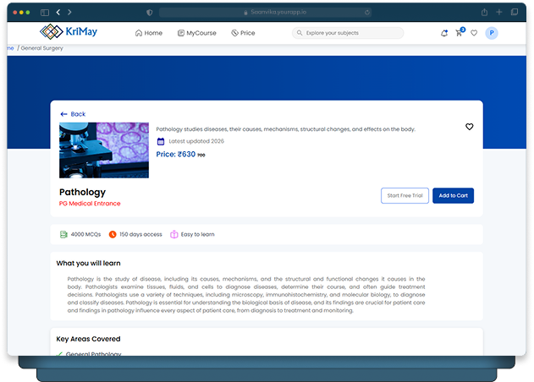Click the Price tag icon
The width and height of the screenshot is (534, 382).
tap(234, 33)
